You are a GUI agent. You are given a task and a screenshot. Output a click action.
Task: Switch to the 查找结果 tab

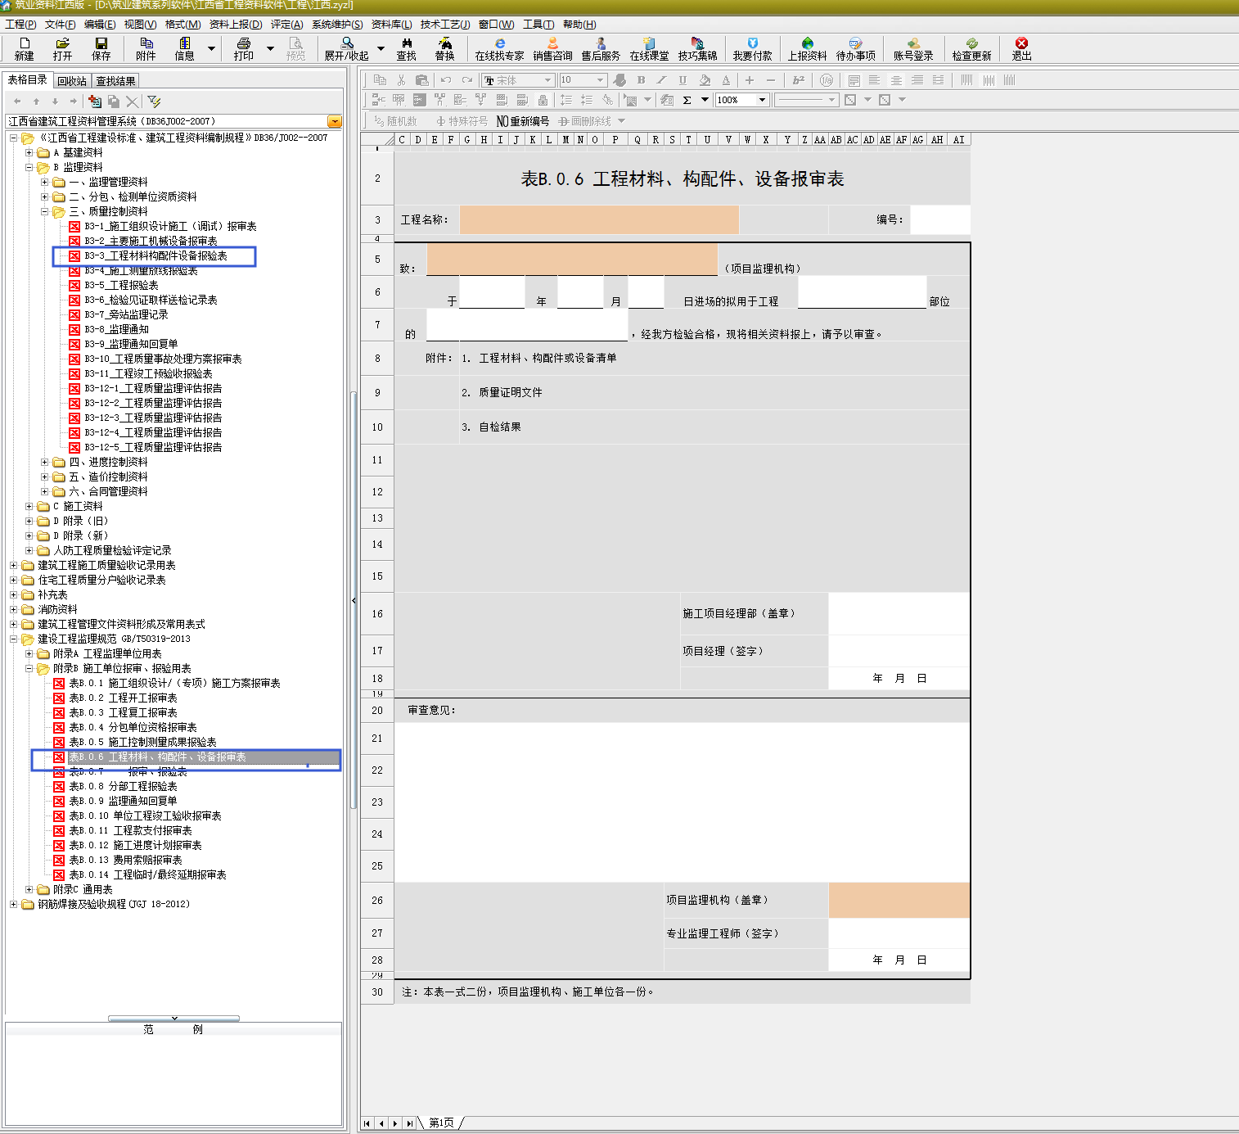click(x=115, y=81)
